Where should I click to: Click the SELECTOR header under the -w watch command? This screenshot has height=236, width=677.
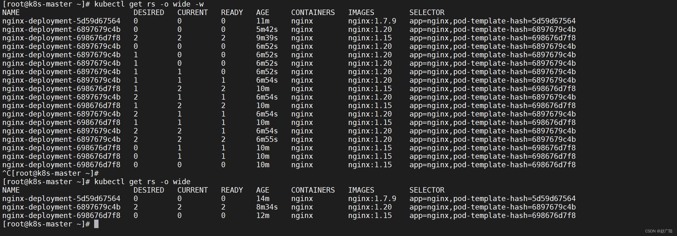[427, 13]
